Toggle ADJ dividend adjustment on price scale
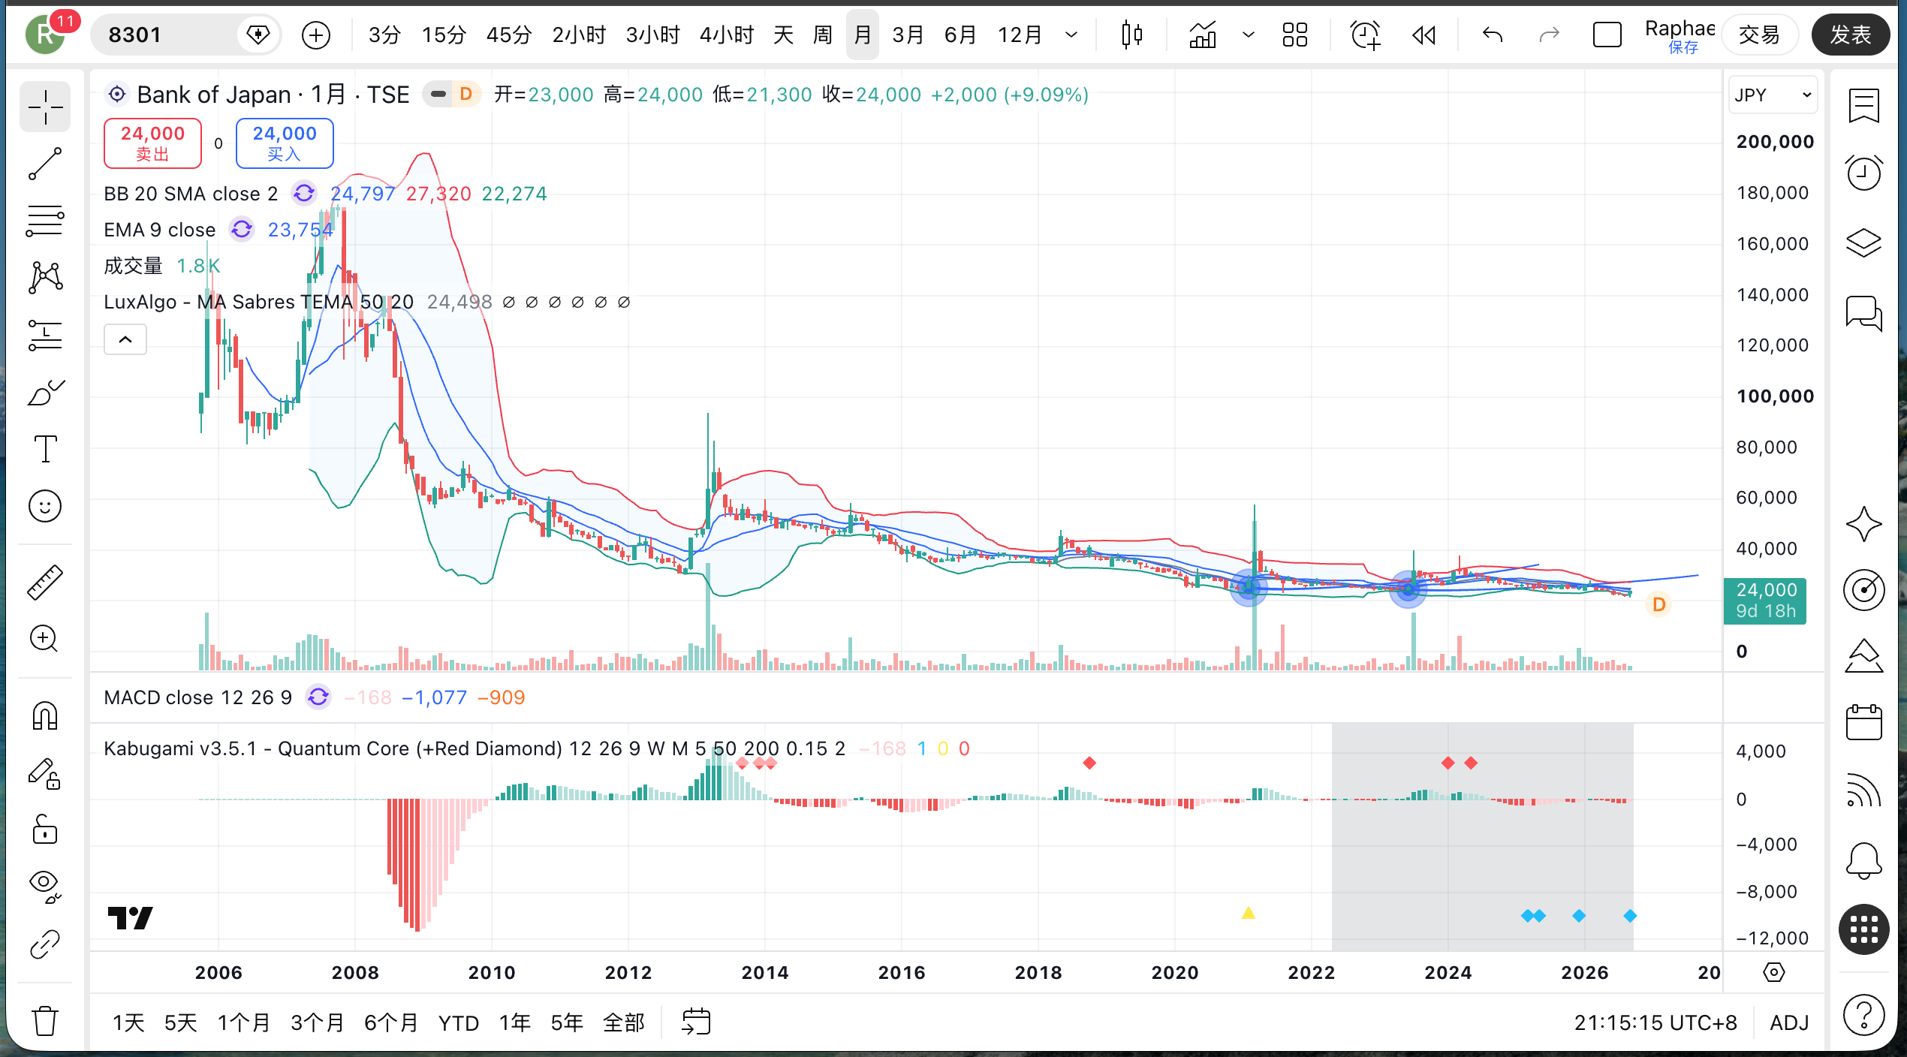The width and height of the screenshot is (1907, 1057). tap(1789, 1022)
